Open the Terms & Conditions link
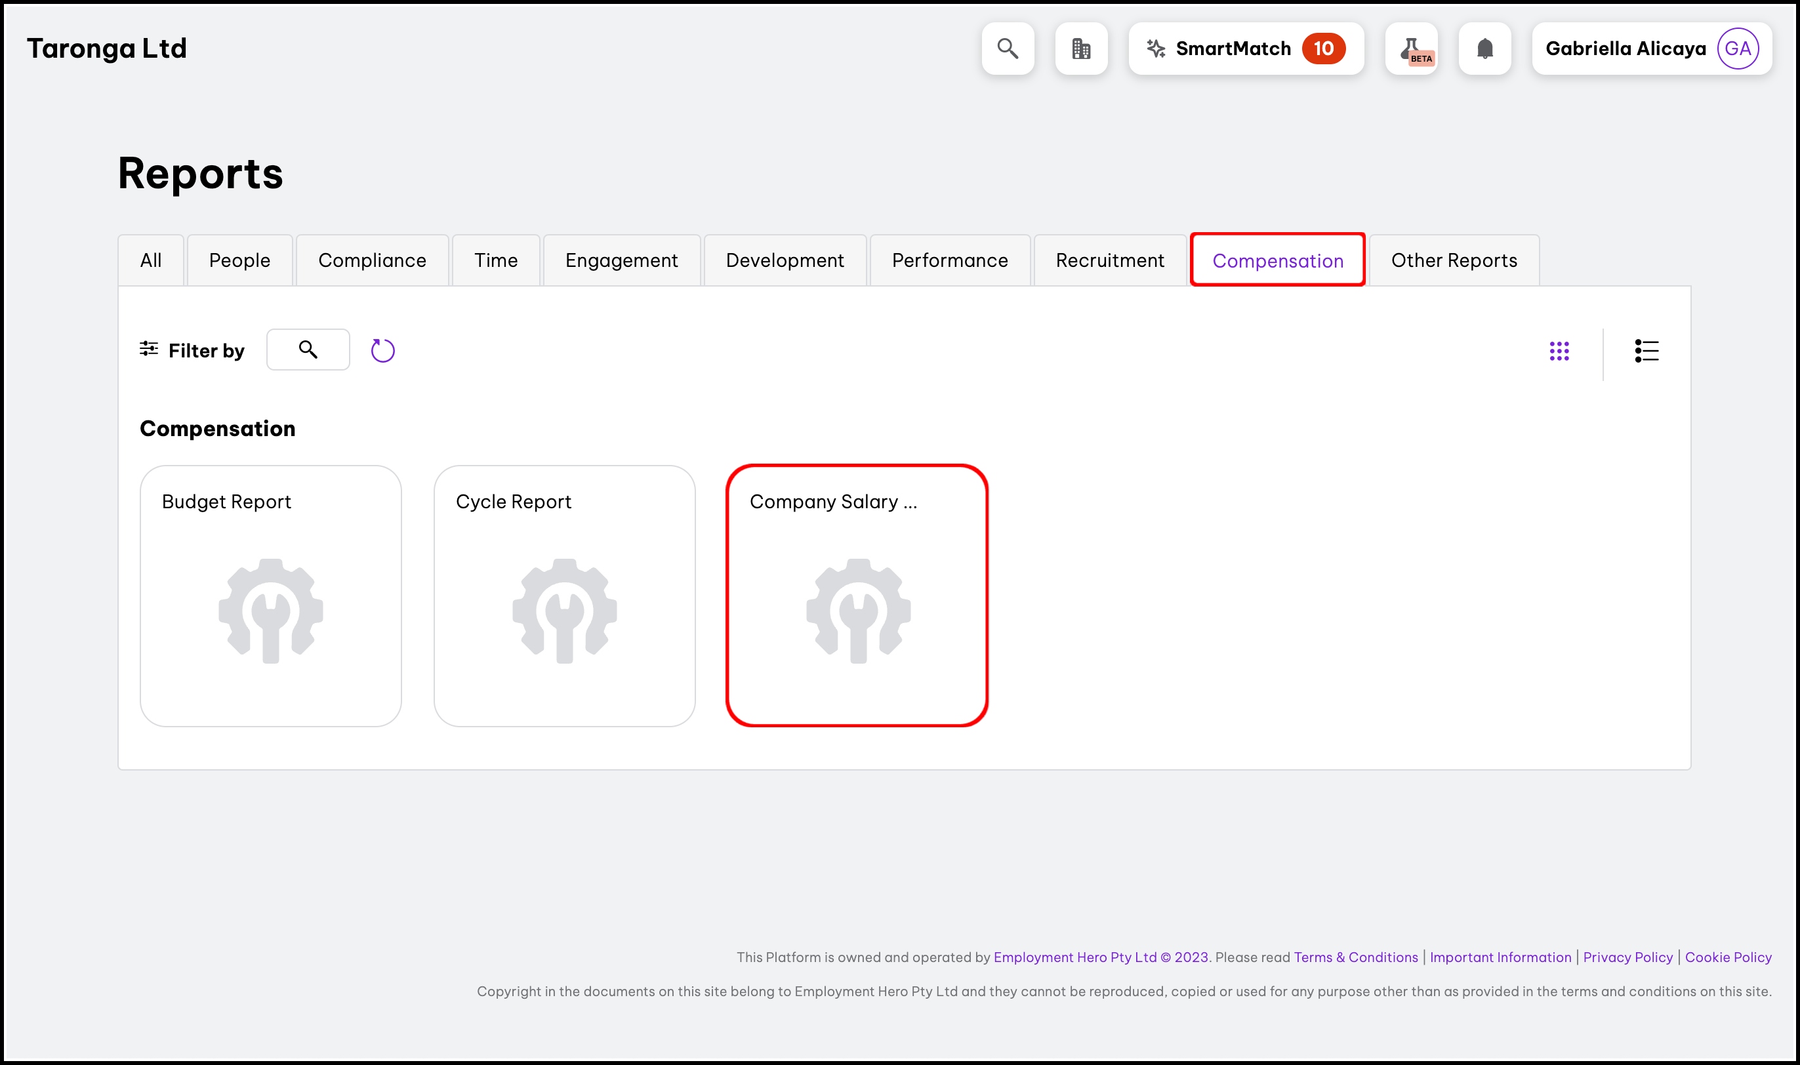1800x1065 pixels. click(1355, 957)
